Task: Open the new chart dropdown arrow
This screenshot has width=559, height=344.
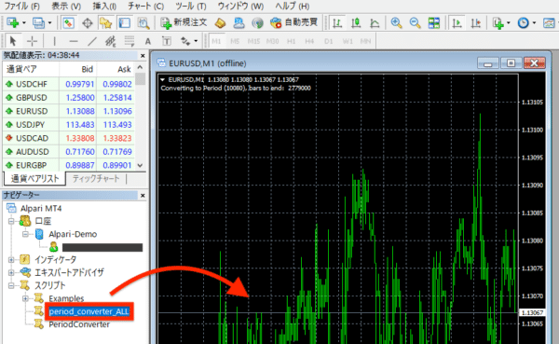Action: [x=24, y=22]
